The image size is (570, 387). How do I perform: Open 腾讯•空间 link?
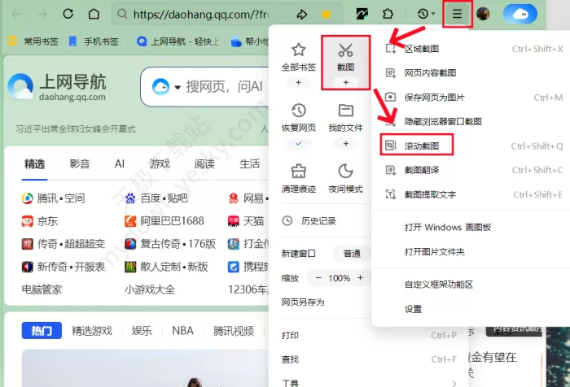point(54,198)
